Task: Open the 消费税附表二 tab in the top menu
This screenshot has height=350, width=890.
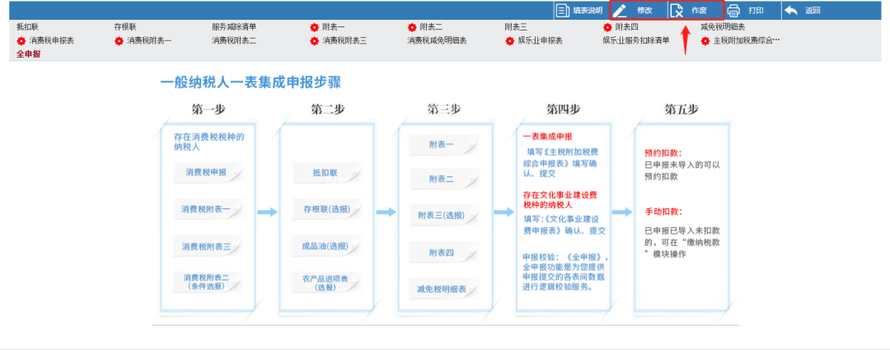Action: 234,41
